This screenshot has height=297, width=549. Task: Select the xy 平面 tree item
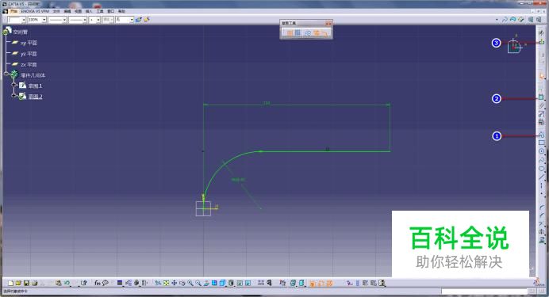click(29, 43)
